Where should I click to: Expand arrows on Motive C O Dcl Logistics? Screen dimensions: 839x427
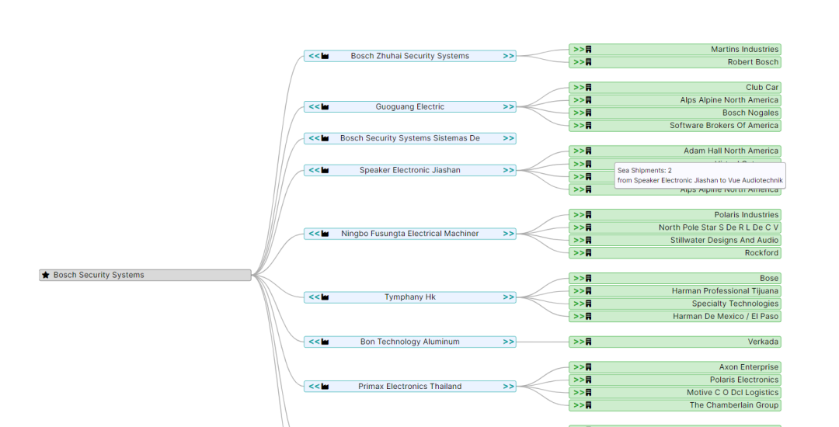(x=579, y=392)
